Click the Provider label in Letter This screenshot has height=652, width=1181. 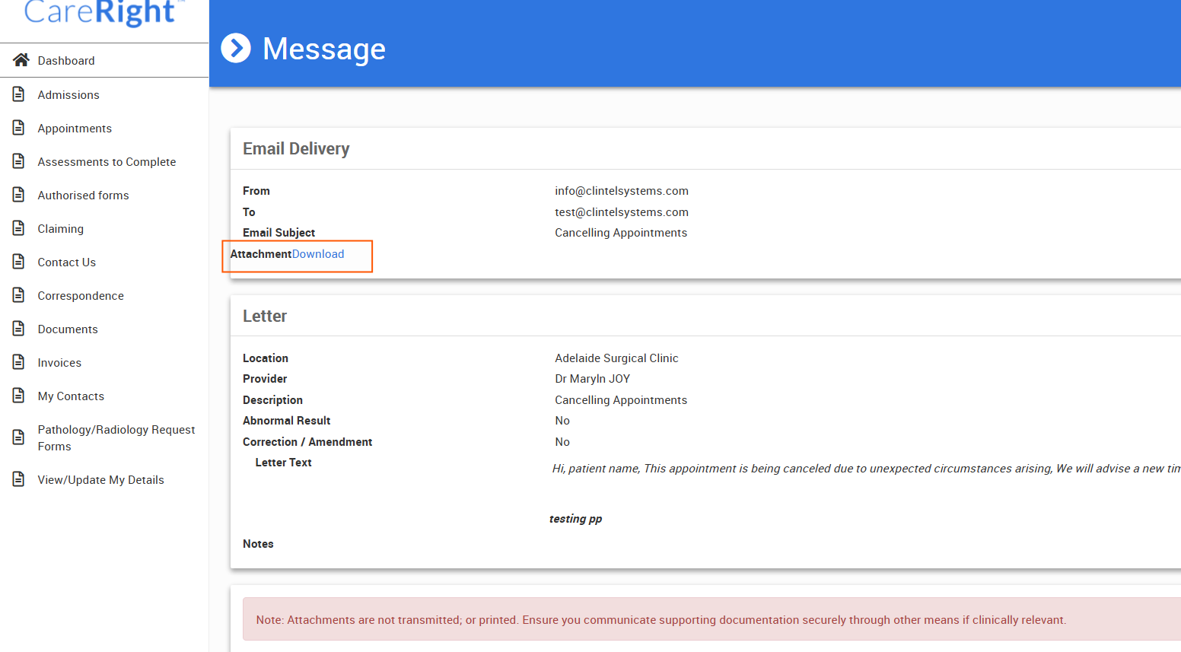(x=265, y=379)
